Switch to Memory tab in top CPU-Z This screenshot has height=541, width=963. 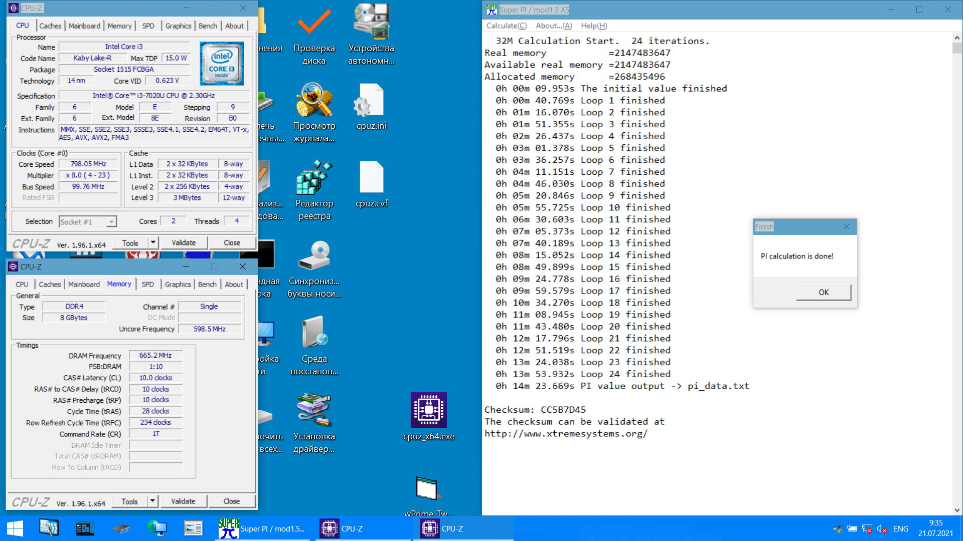tap(119, 26)
